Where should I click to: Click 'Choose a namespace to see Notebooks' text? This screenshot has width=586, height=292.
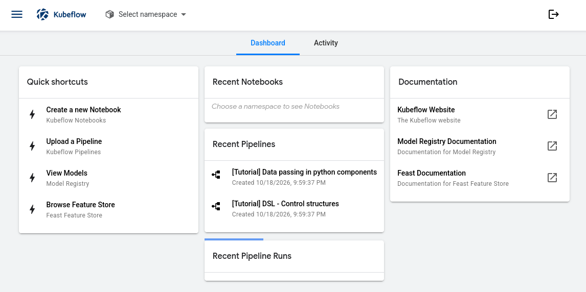[276, 107]
